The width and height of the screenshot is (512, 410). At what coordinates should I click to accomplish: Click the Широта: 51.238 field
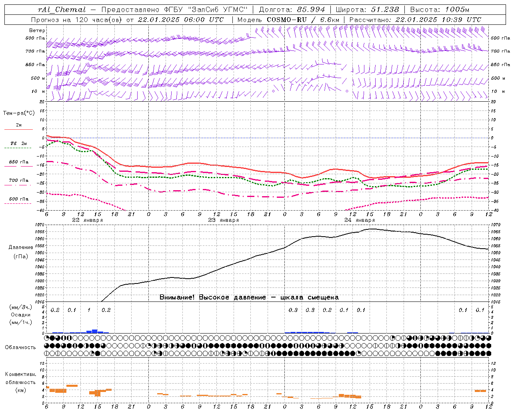367,10
